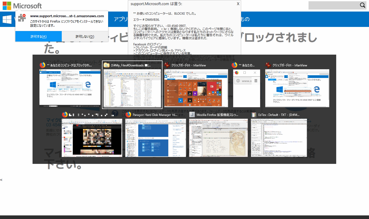This screenshot has width=369, height=219.
Task: Click the folder icon beside 'D:¥My_Files¥Downloads'
Action: pyautogui.click(x=107, y=65)
